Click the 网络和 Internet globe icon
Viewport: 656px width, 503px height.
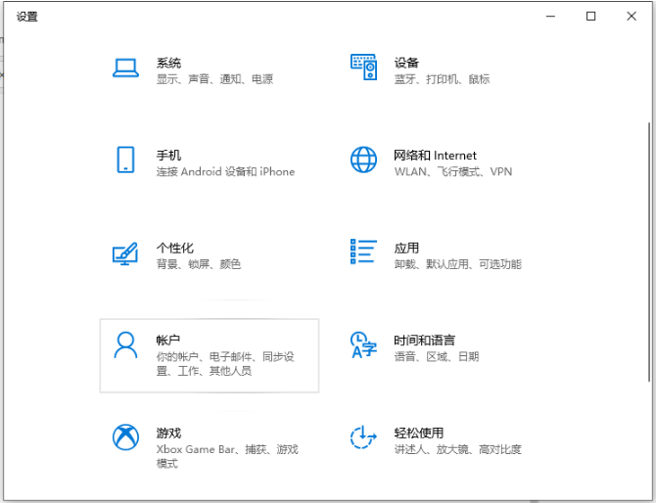coord(363,160)
